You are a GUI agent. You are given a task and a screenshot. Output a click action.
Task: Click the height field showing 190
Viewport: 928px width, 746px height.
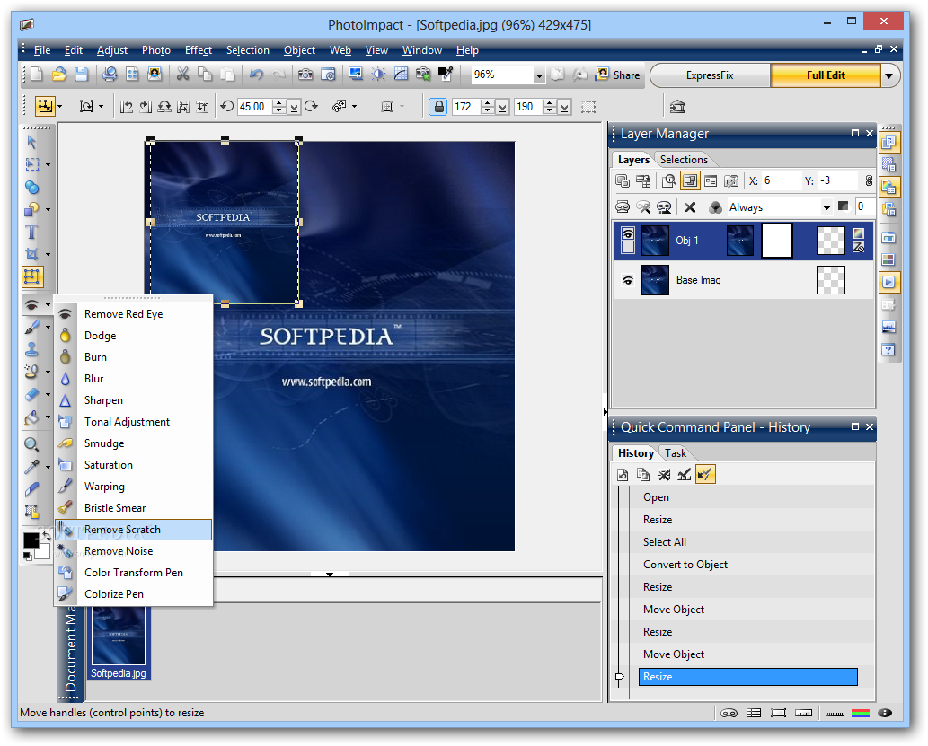pyautogui.click(x=528, y=107)
